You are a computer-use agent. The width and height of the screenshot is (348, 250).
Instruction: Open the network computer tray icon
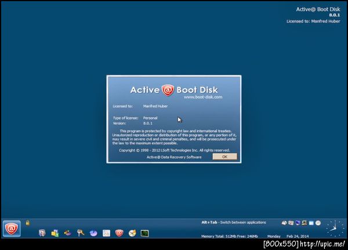tap(304, 223)
